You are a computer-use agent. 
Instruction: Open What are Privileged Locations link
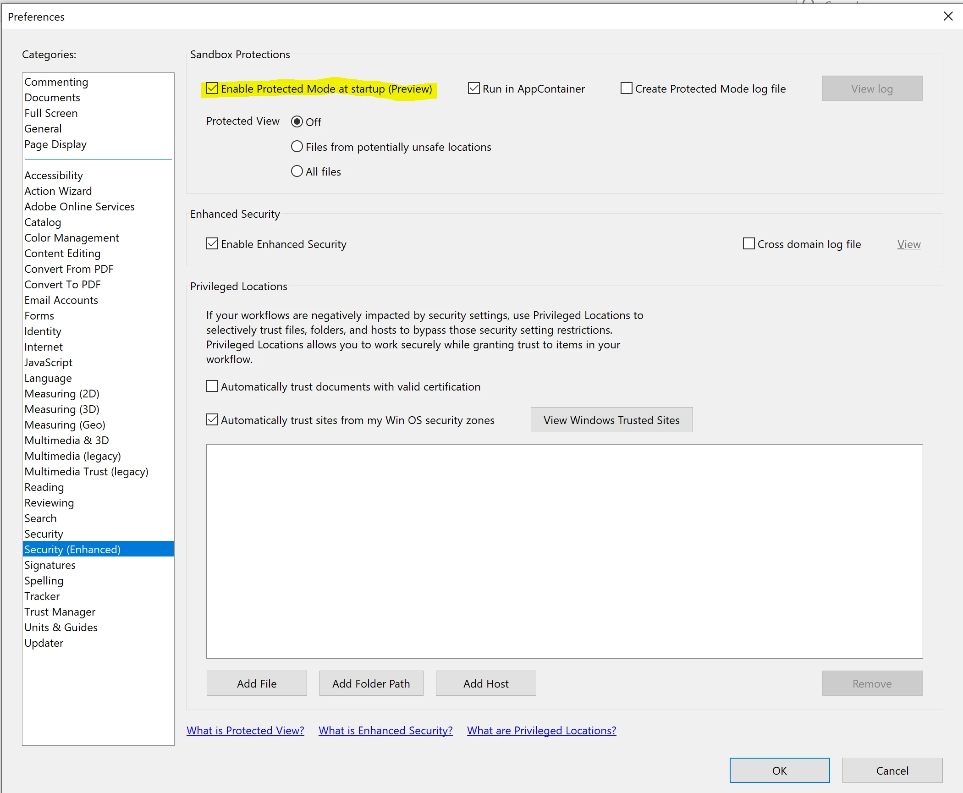[541, 731]
